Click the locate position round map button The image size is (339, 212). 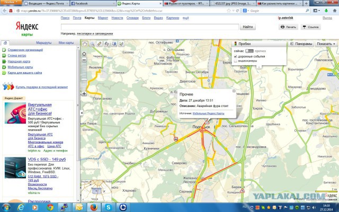pyautogui.click(x=84, y=54)
